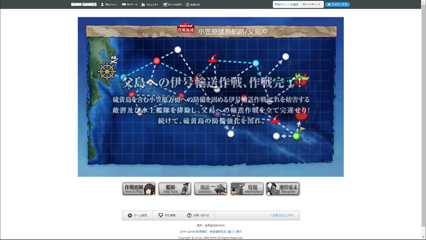
Task: Select green flag node M
Action: 296,136
